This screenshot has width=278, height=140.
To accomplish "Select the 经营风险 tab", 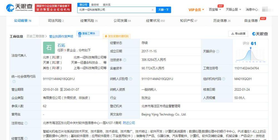I will point(89,21).
